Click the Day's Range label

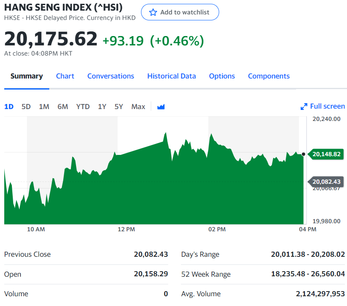click(200, 255)
